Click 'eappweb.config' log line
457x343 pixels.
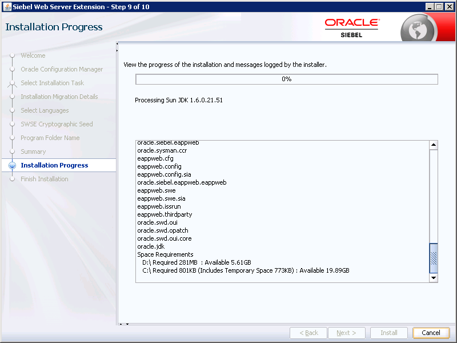click(x=159, y=166)
